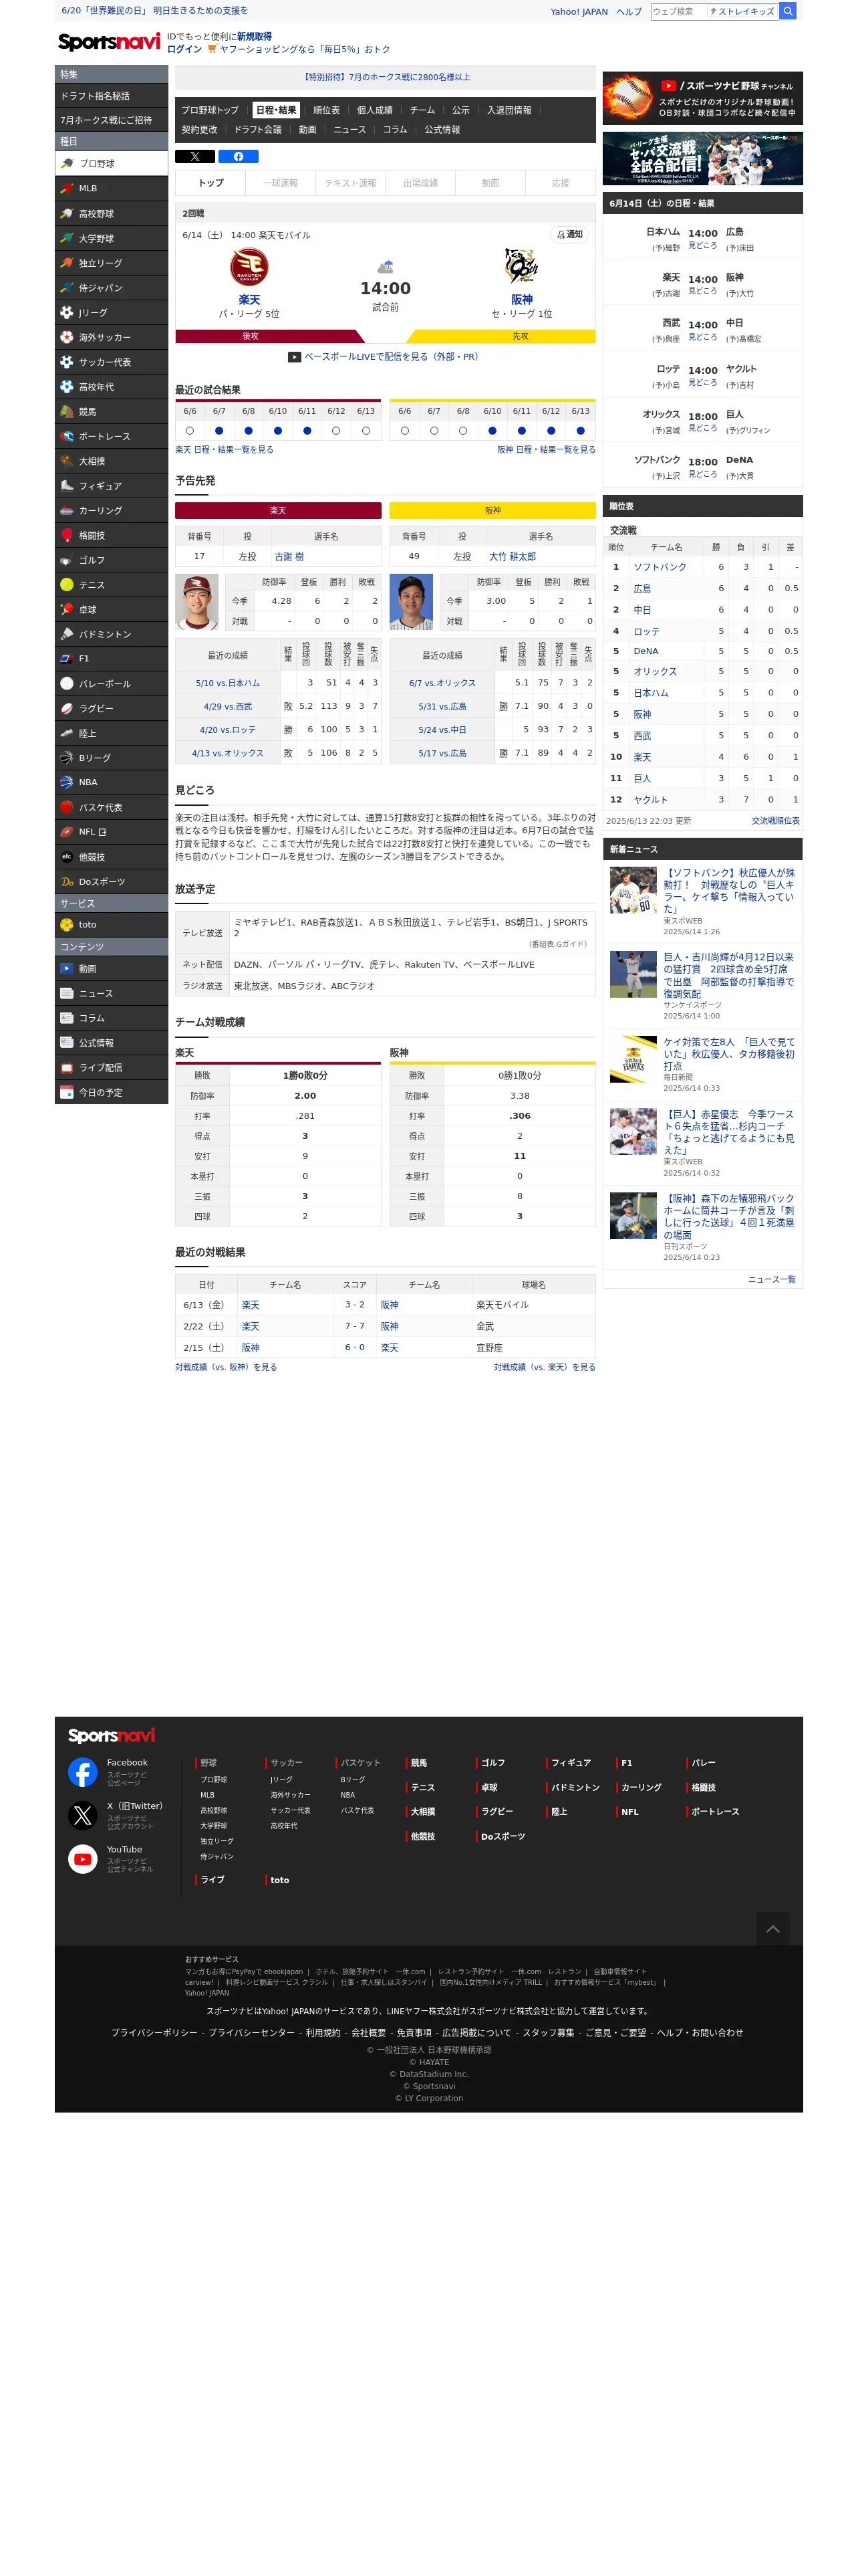Click the back-to-top arrow button
858x2576 pixels.
coord(772,1929)
